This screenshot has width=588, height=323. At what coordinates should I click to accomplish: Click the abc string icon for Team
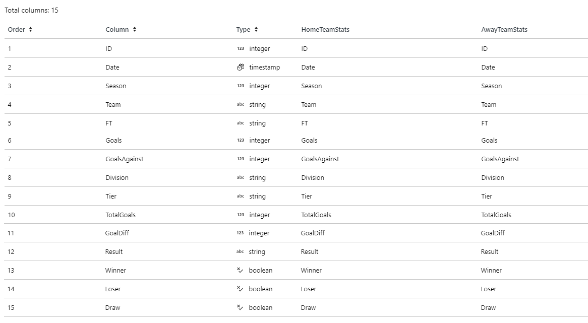(241, 104)
